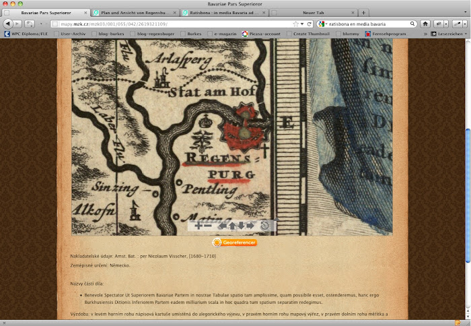Collapse the map viewer control toolbar

[x=277, y=220]
